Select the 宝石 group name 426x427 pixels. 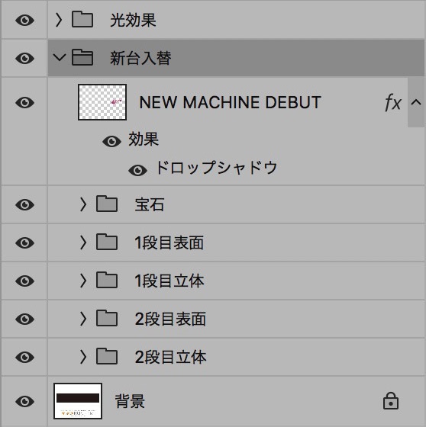click(150, 204)
